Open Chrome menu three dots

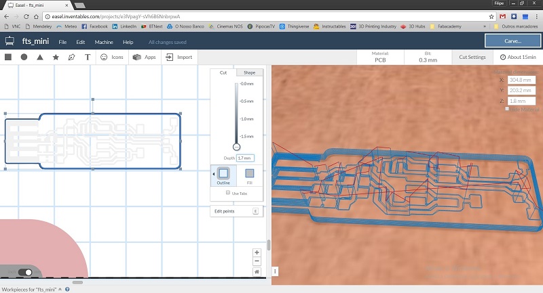(x=537, y=16)
